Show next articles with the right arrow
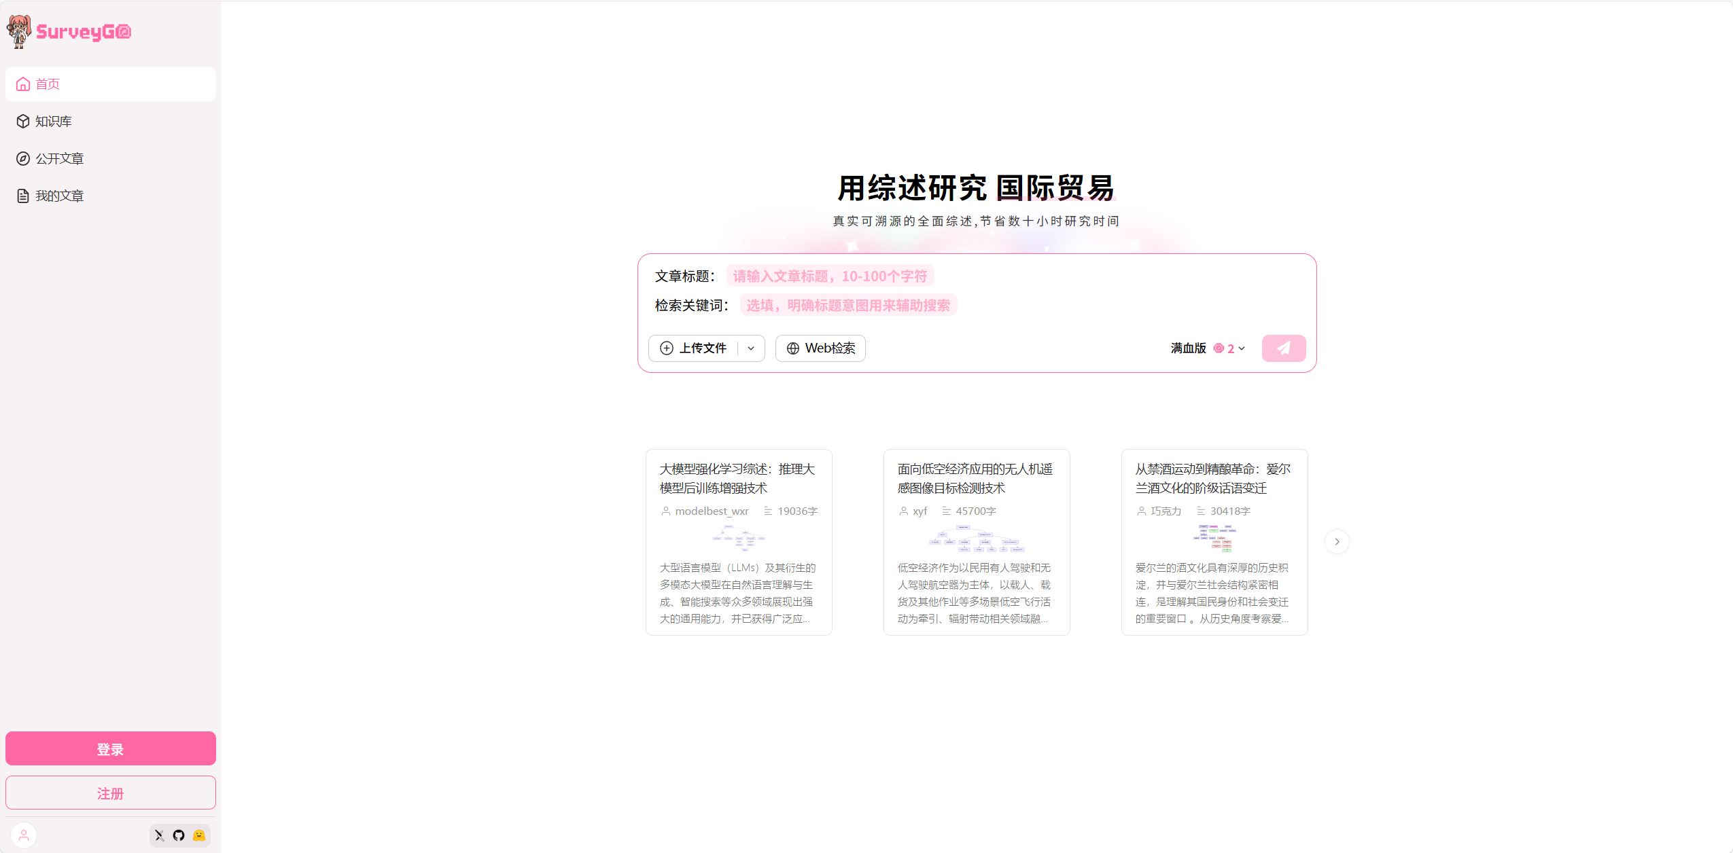Viewport: 1733px width, 853px height. click(x=1337, y=542)
